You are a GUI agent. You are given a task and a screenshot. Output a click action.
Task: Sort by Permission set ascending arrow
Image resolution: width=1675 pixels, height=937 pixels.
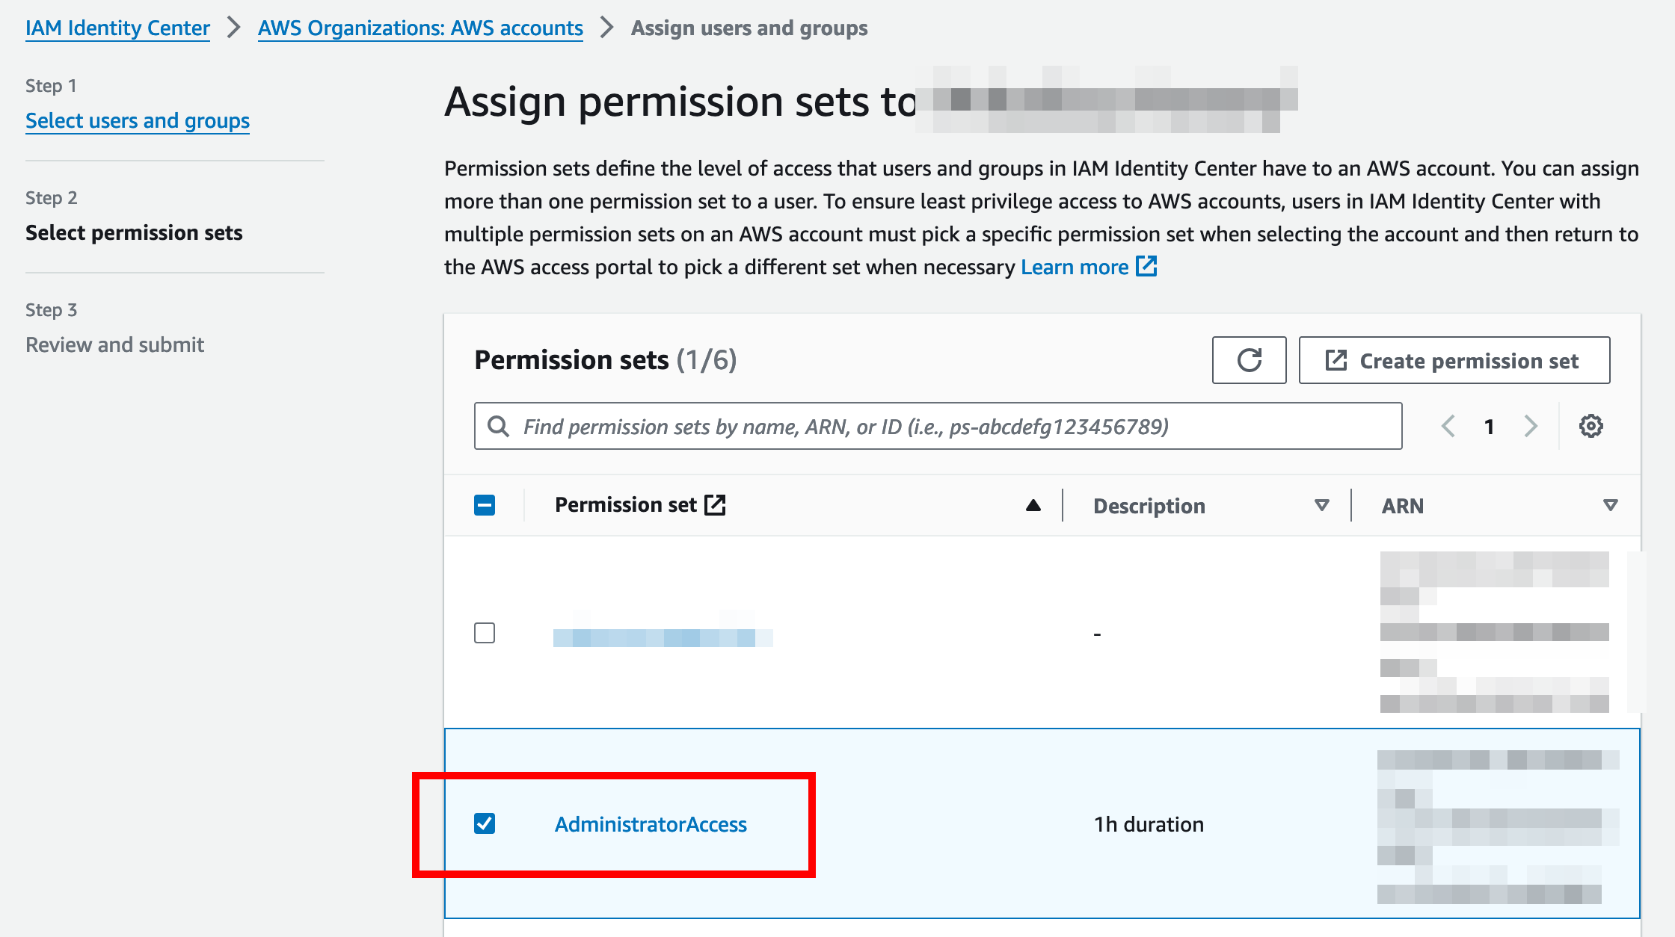[x=1033, y=505]
